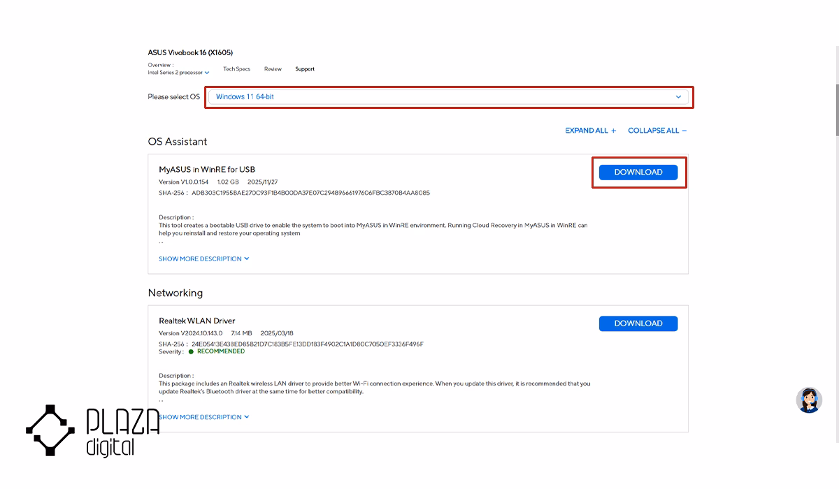Screen dimensions: 839x489
Task: Open the Support tab
Action: [305, 69]
